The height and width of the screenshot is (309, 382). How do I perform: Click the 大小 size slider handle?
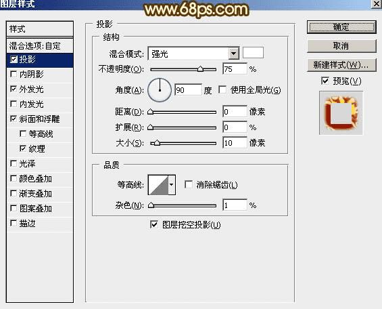point(157,142)
